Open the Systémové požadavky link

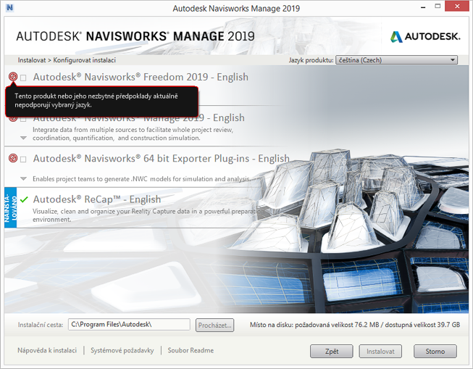tap(122, 350)
